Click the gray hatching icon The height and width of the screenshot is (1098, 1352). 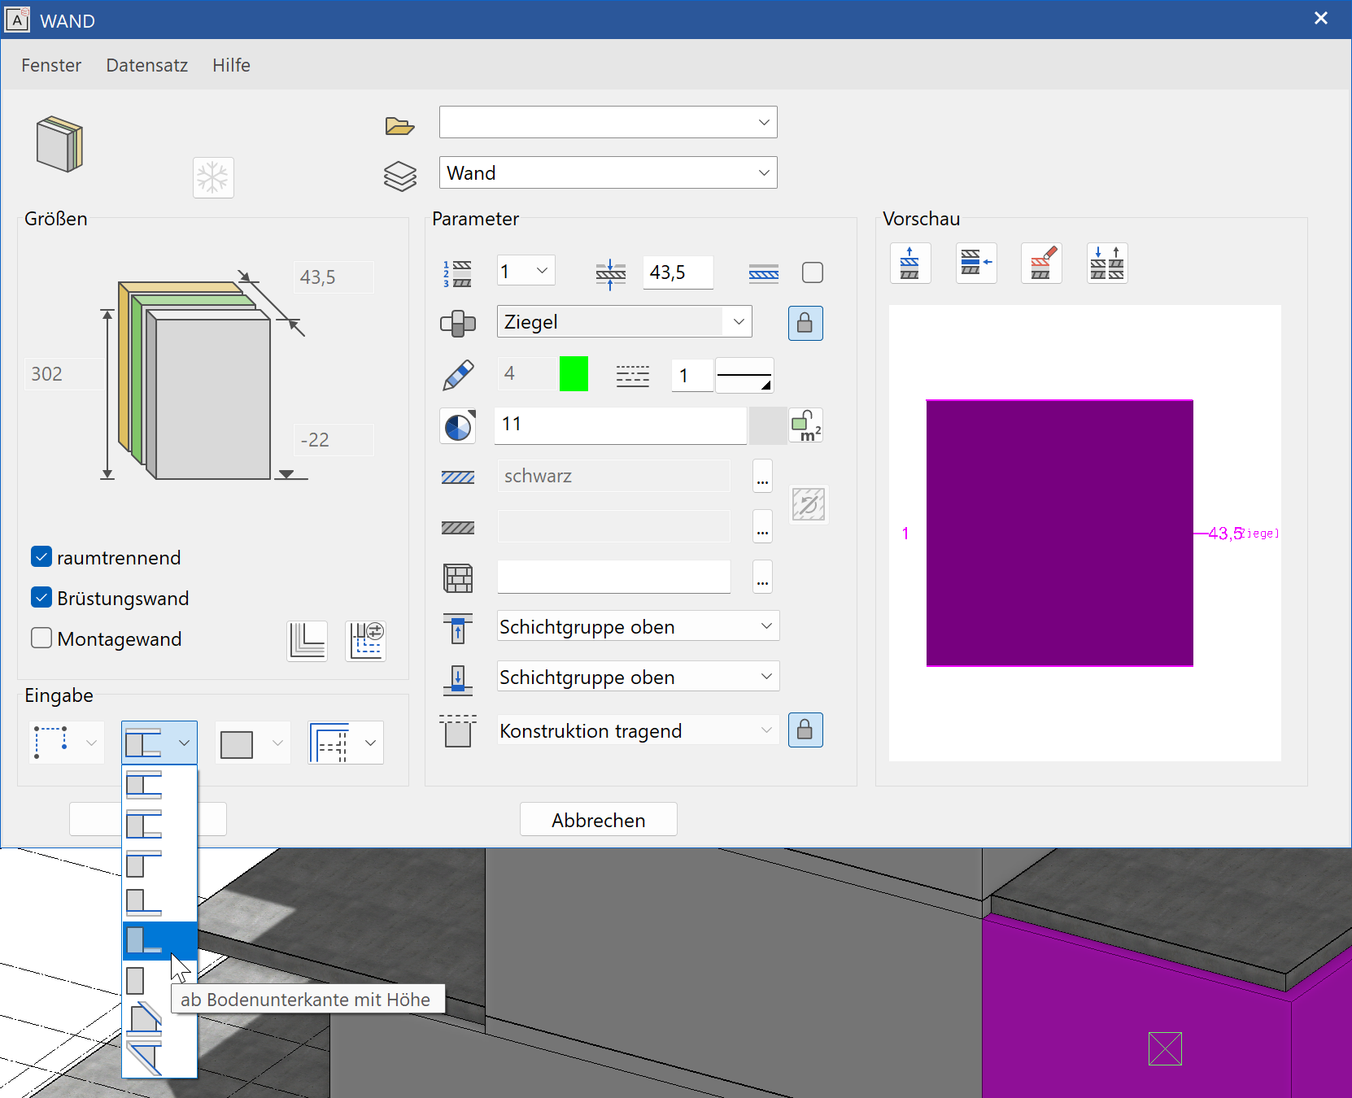coord(457,528)
